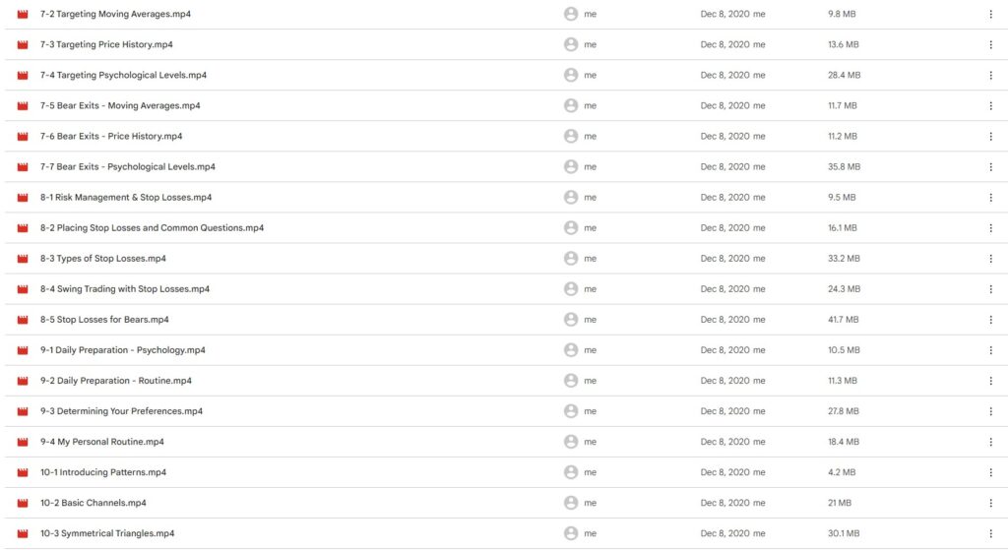Click video icon next to 10-2 Basic Channels
Screen dimensions: 1008x550
[23, 503]
